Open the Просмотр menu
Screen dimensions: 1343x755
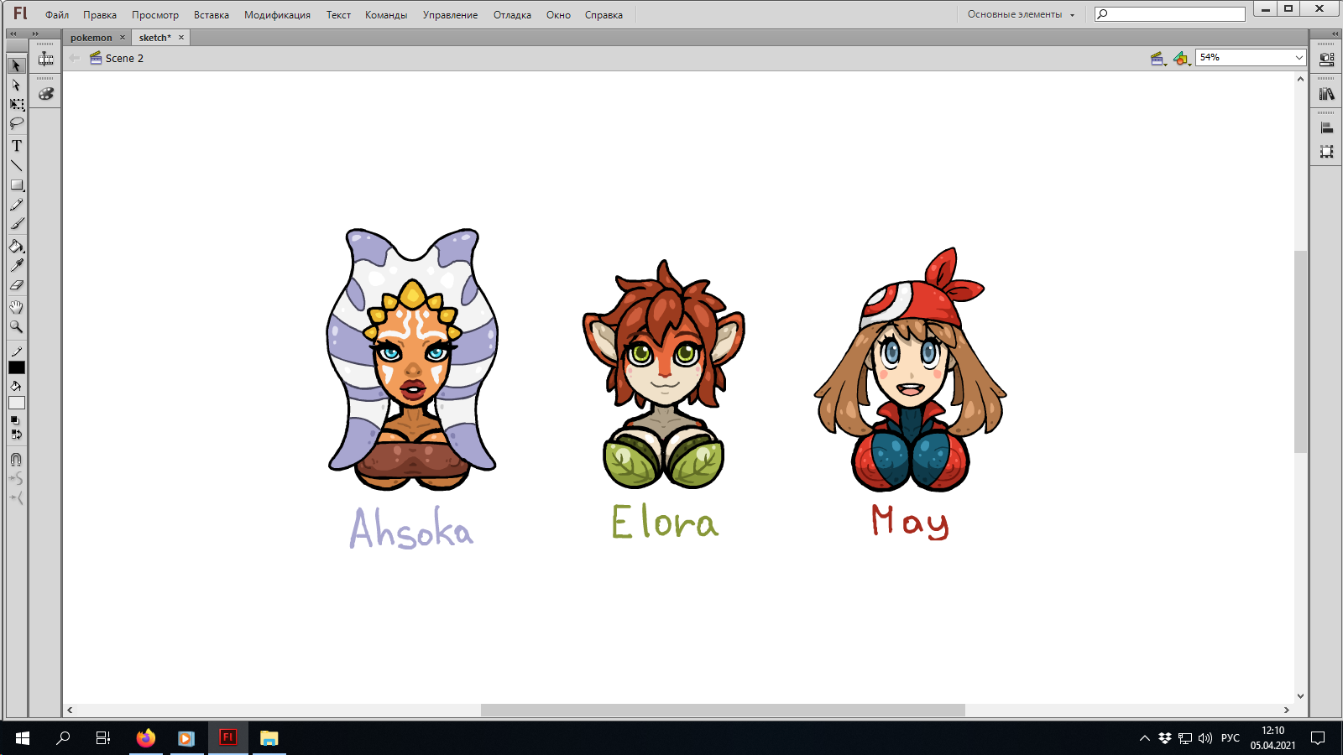155,15
